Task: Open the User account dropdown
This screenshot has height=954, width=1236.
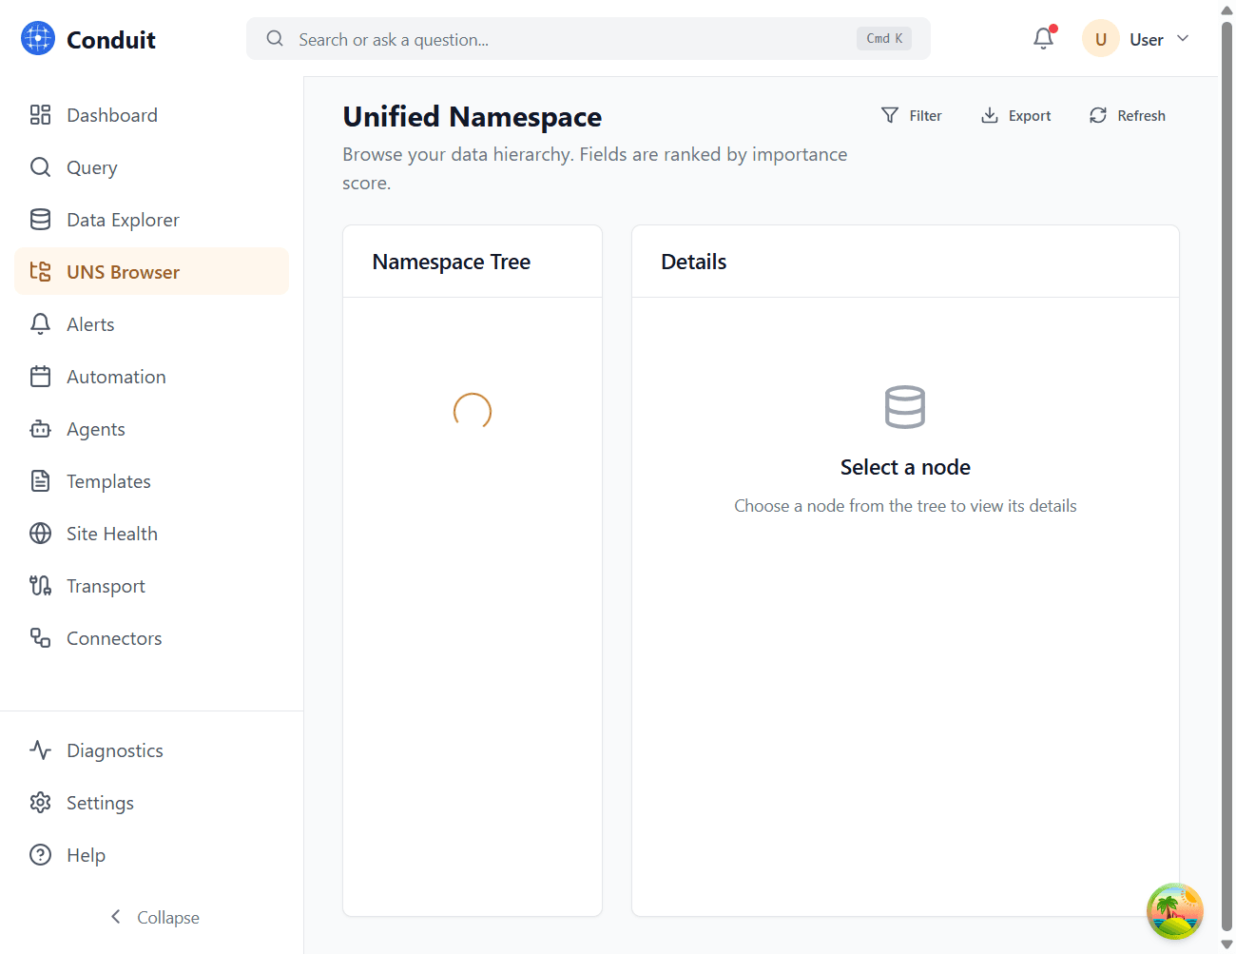Action: [x=1137, y=39]
